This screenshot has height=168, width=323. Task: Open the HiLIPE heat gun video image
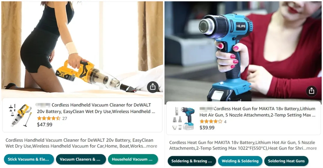[243, 51]
